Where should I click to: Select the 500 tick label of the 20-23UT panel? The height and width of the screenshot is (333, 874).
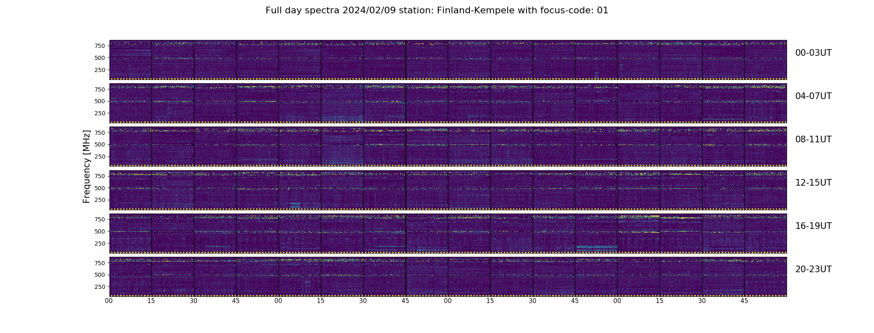pyautogui.click(x=100, y=275)
